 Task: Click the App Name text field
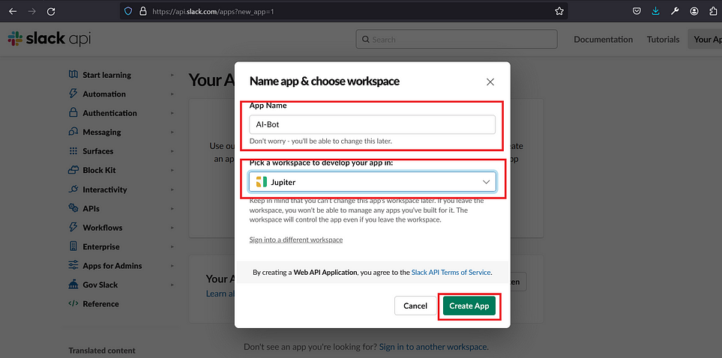pyautogui.click(x=373, y=124)
